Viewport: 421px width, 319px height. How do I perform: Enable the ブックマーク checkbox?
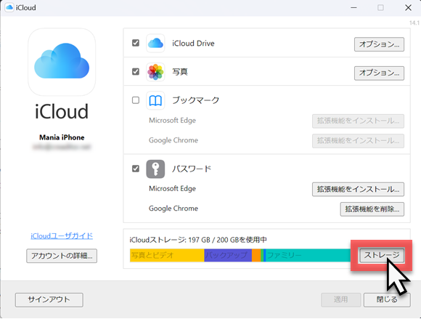click(136, 100)
